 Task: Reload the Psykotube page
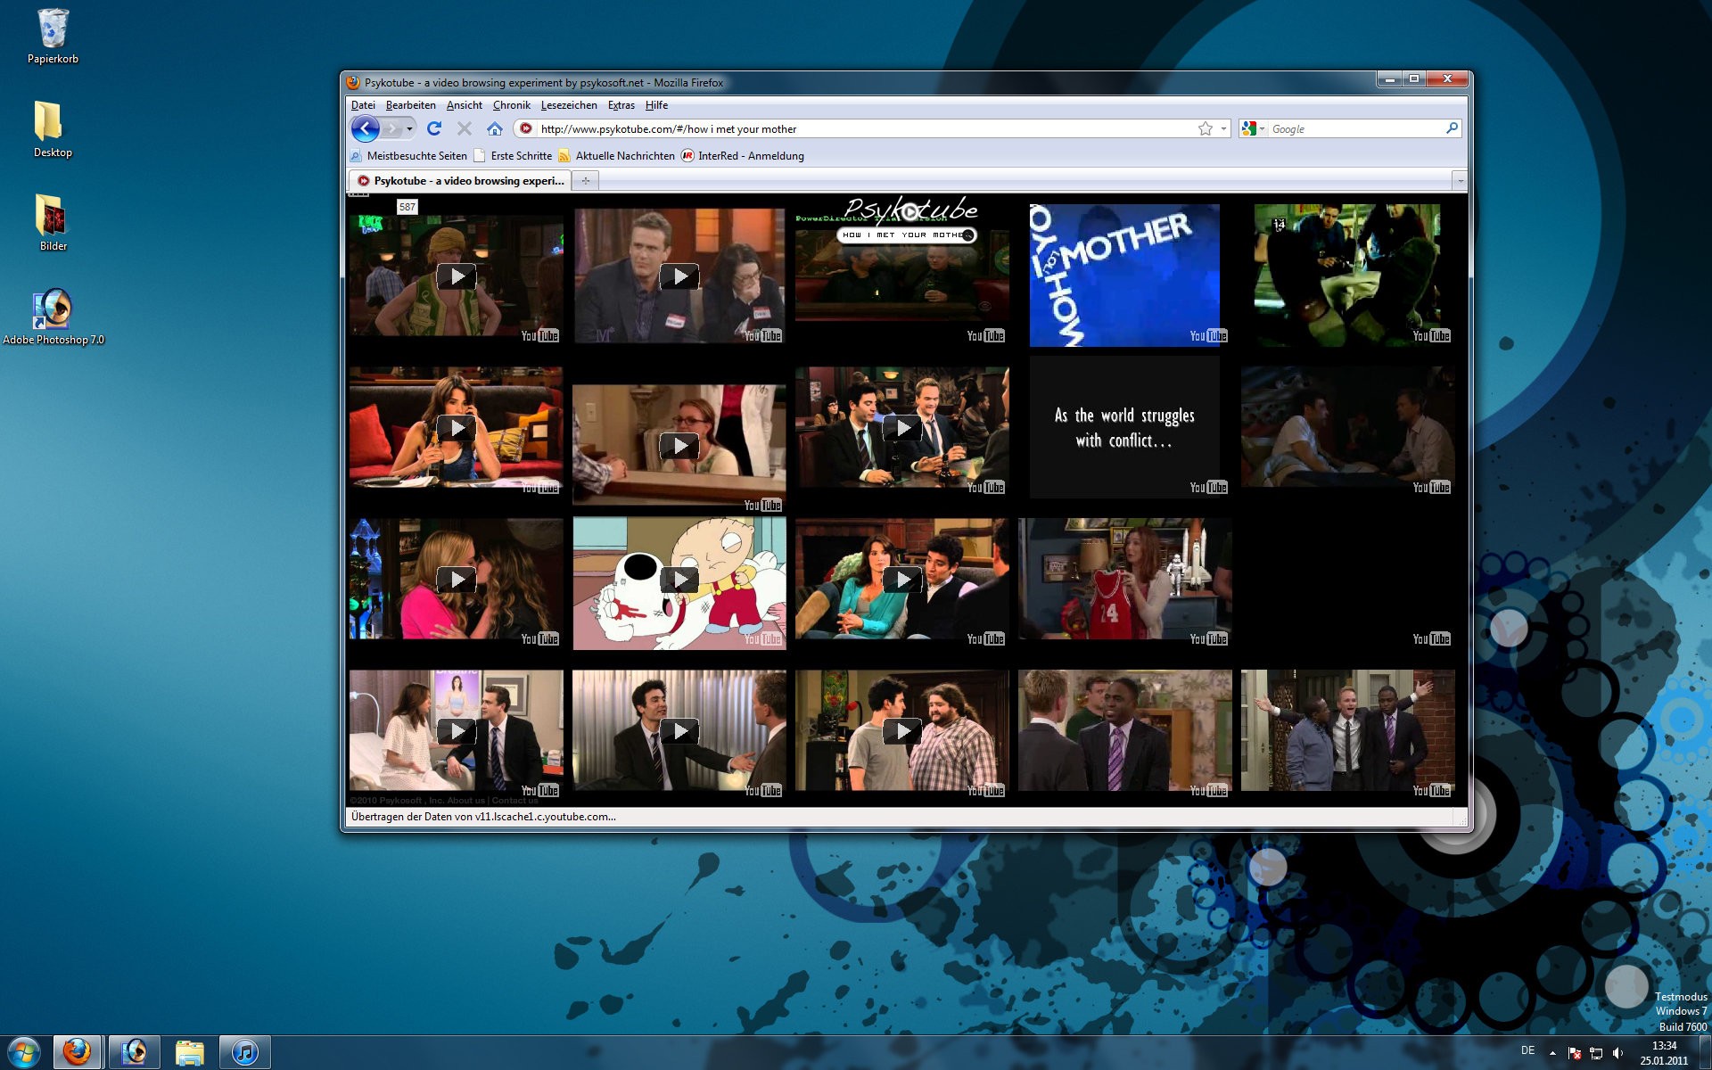tap(434, 128)
